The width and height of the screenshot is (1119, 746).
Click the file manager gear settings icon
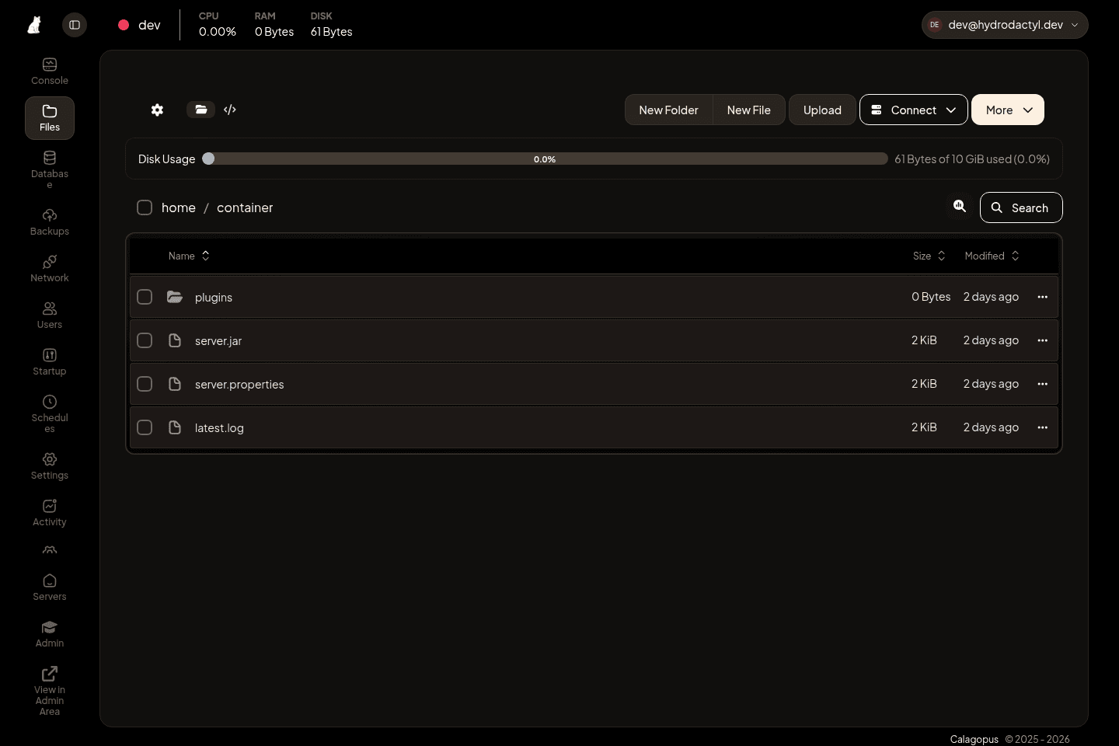pos(157,110)
